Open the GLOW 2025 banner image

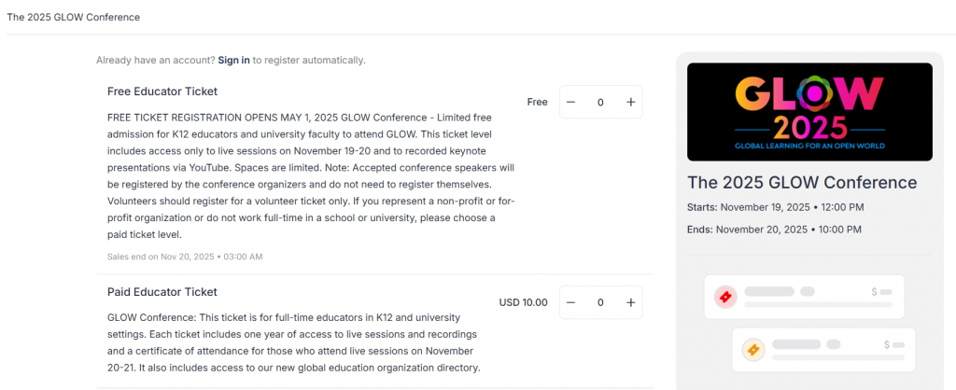pyautogui.click(x=809, y=111)
